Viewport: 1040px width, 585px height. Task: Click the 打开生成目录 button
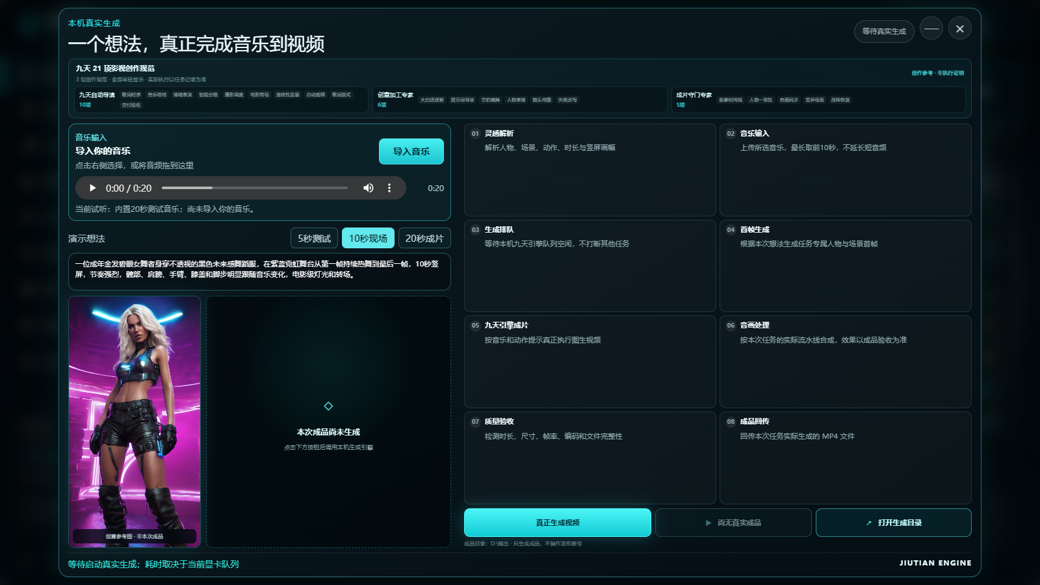click(x=894, y=523)
